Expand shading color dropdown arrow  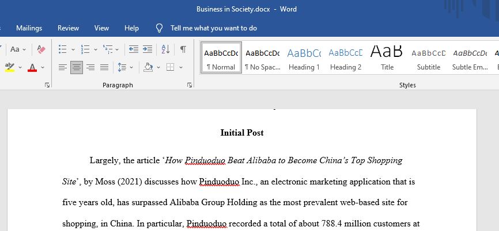tap(158, 68)
